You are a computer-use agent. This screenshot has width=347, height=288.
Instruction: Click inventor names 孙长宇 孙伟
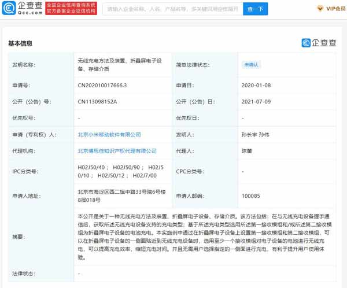pyautogui.click(x=255, y=135)
